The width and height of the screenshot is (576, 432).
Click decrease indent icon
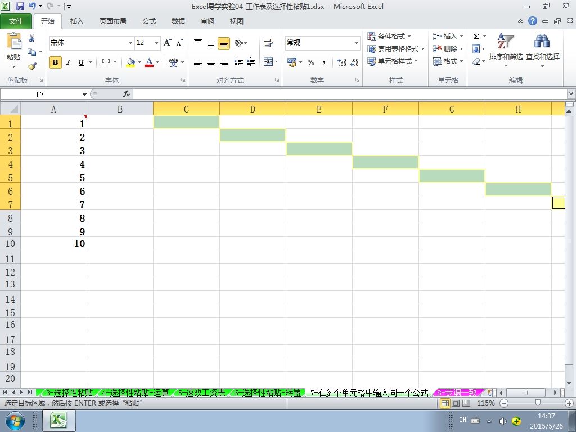click(x=238, y=62)
